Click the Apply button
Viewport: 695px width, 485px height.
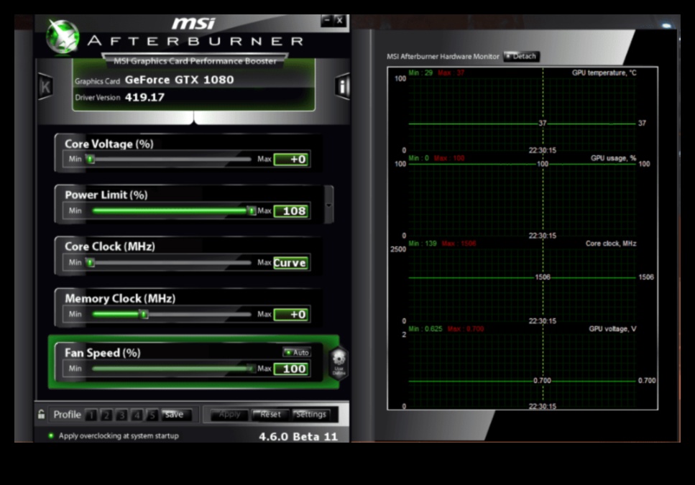click(x=229, y=415)
